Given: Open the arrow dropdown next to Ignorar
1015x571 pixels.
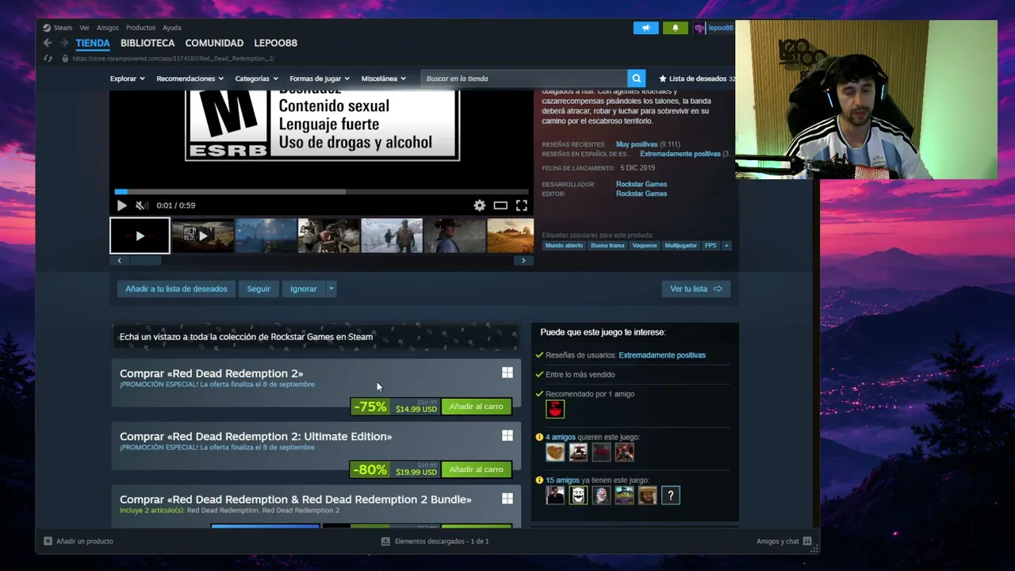Looking at the screenshot, I should pos(331,289).
